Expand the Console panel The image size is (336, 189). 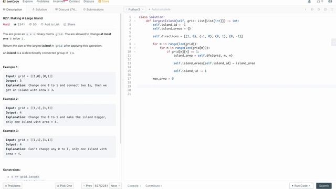(x=134, y=186)
